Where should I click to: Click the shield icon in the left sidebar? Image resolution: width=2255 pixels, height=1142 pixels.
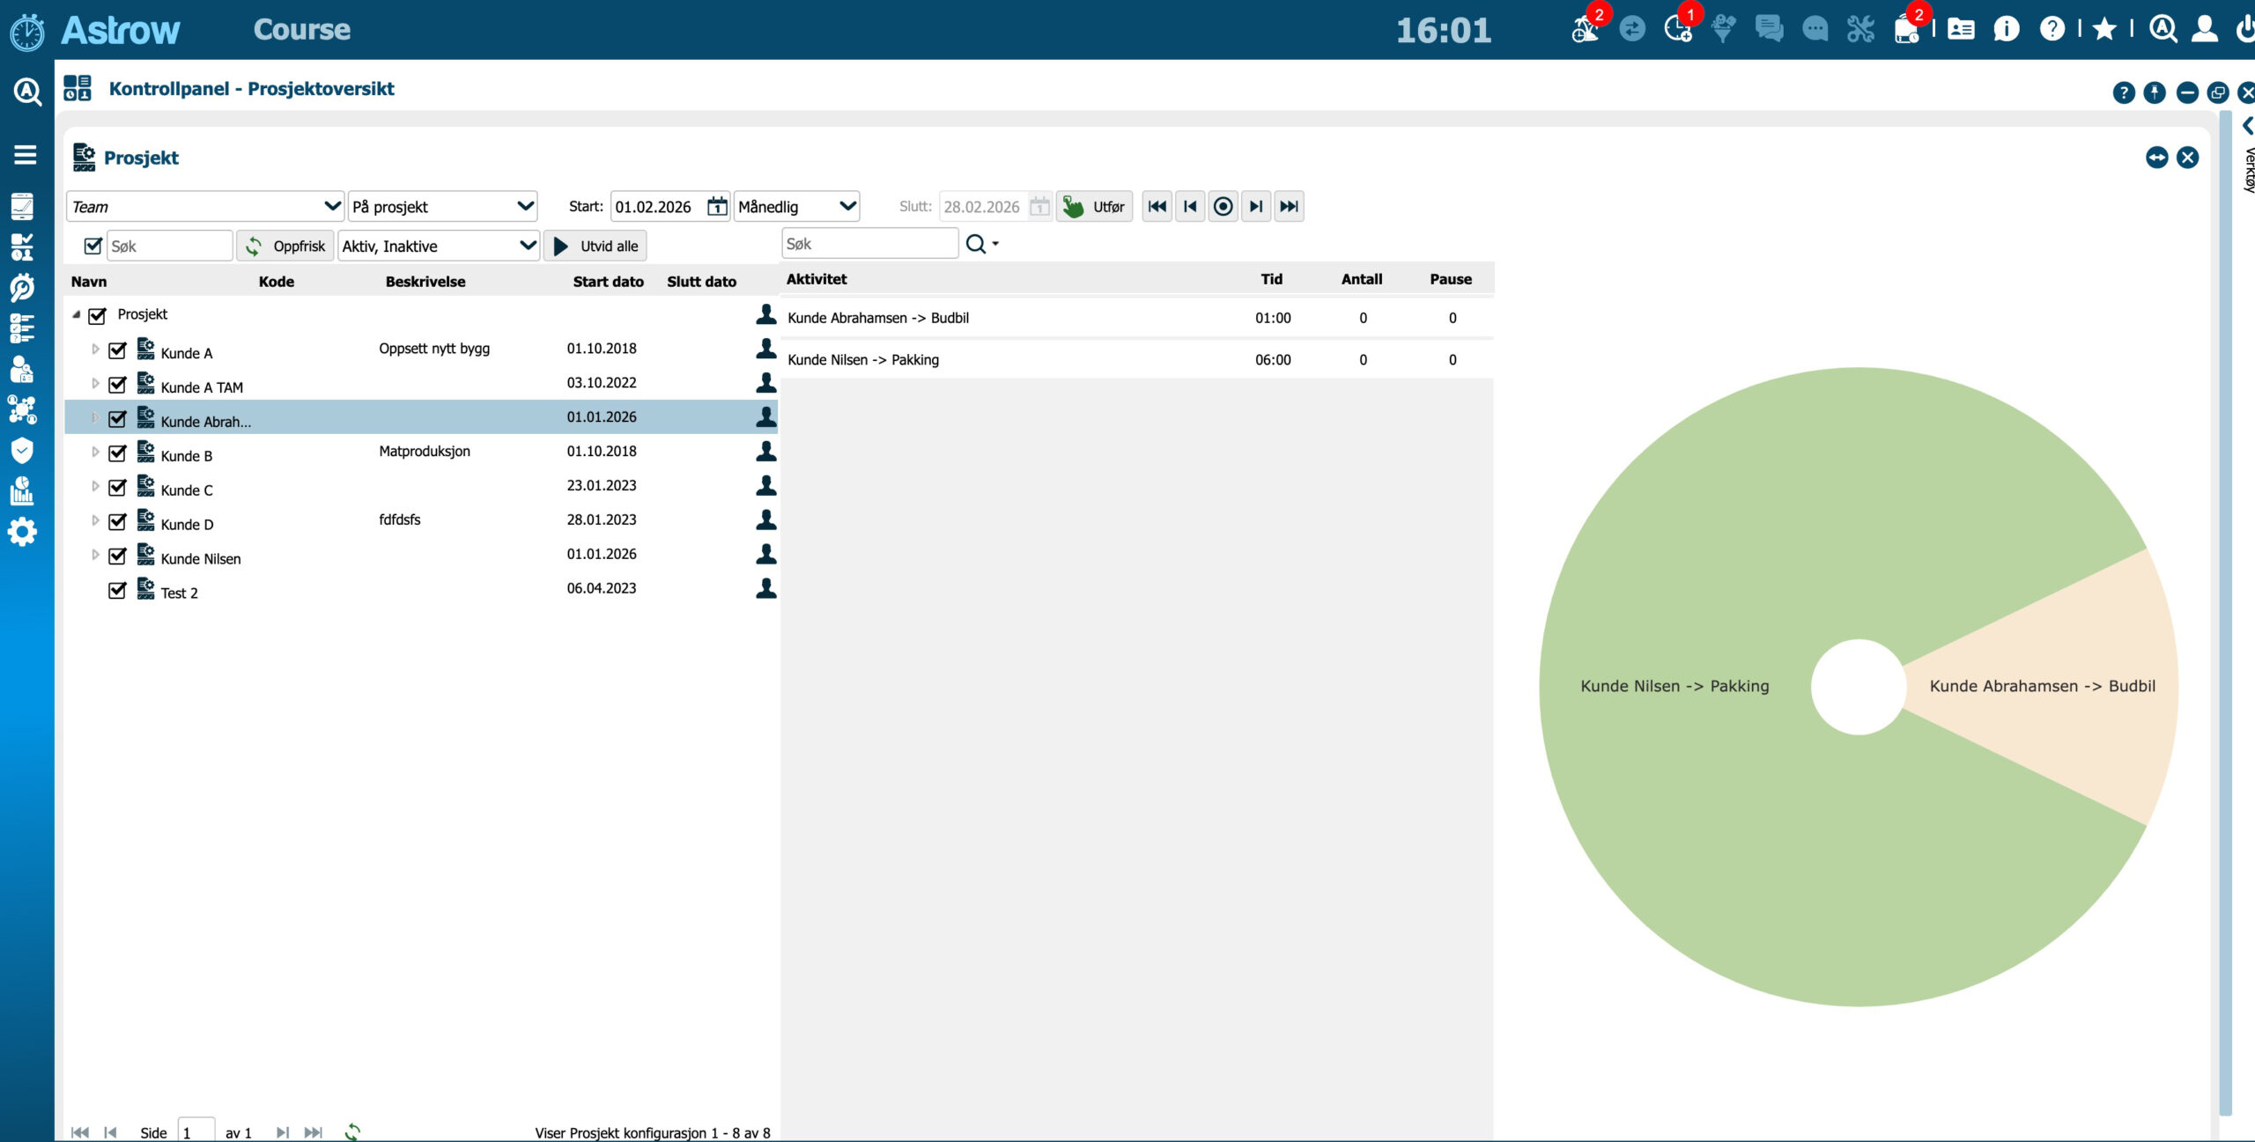(22, 451)
